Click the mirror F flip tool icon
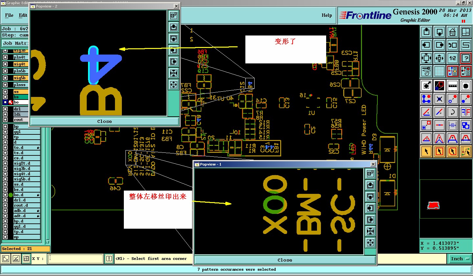 [466, 112]
